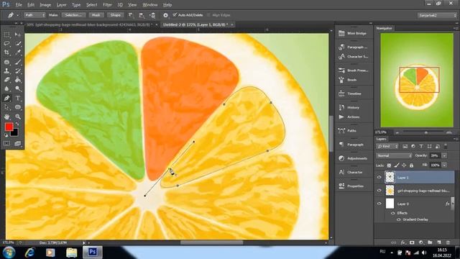Toggle Auto Add/Delete checkbox
The height and width of the screenshot is (259, 460).
[x=175, y=14]
